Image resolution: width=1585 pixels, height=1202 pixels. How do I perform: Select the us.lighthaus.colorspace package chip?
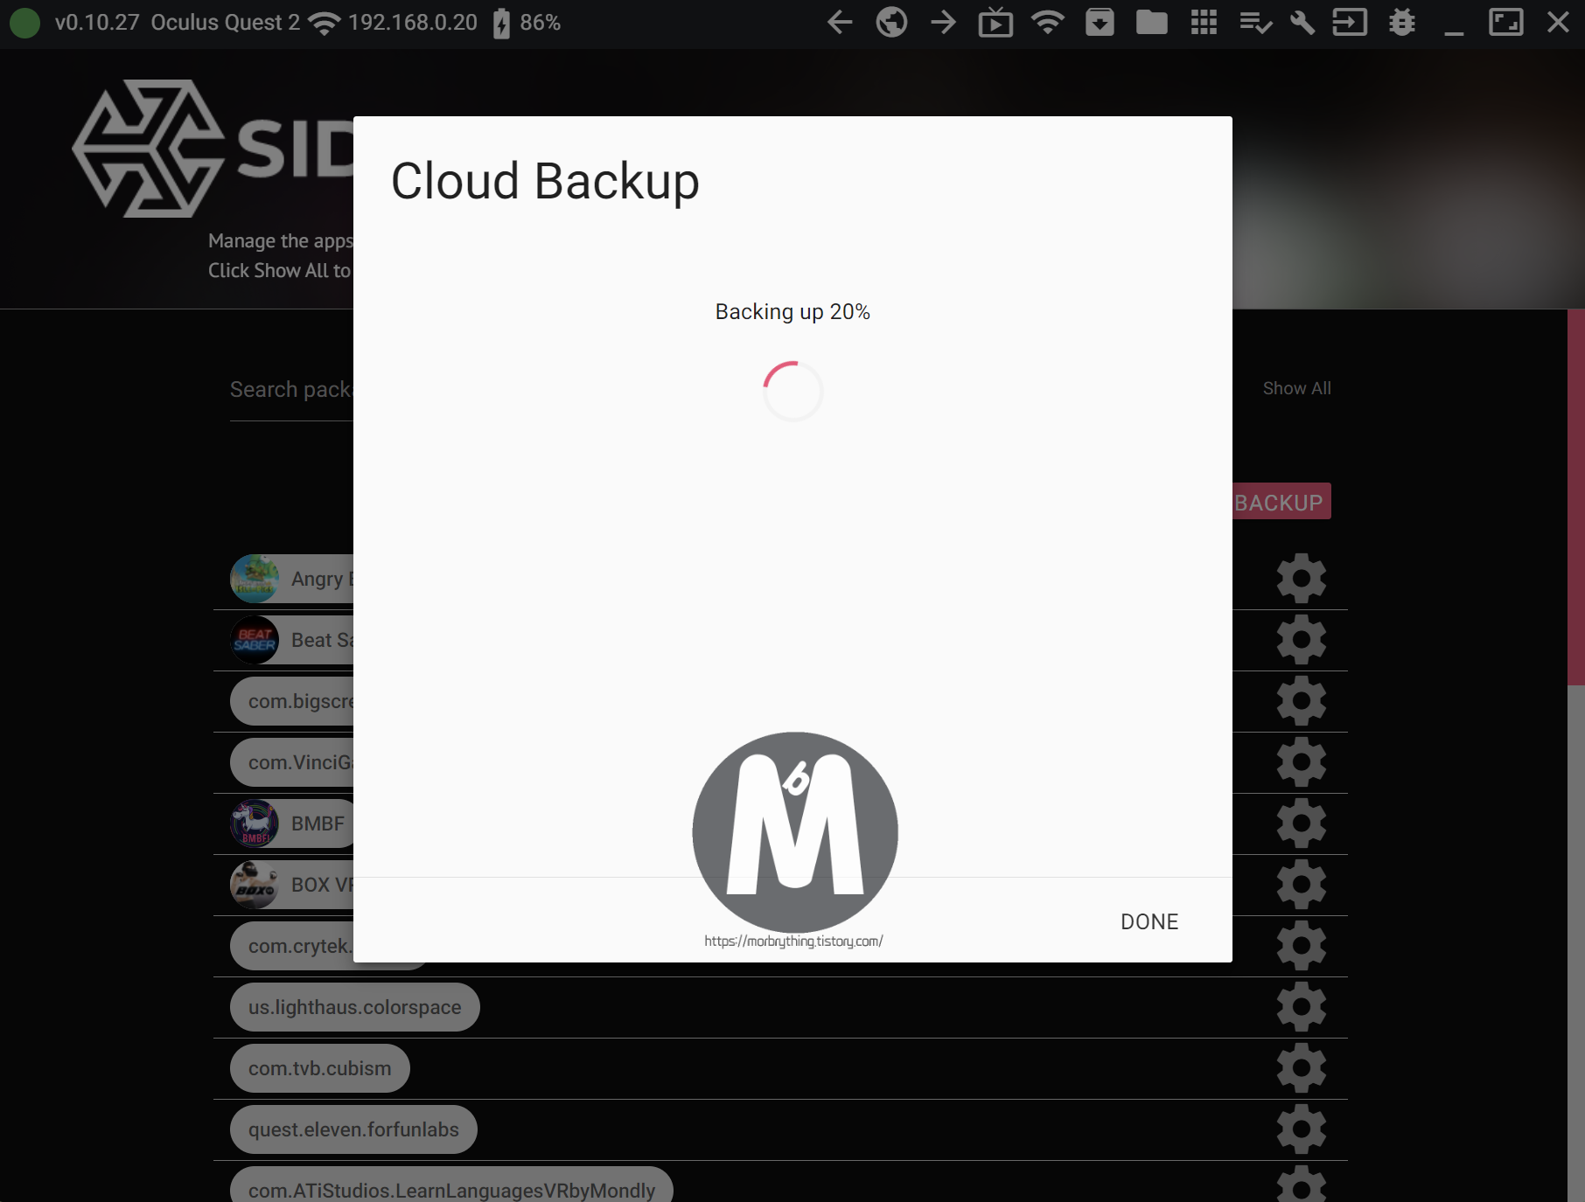click(x=354, y=1007)
